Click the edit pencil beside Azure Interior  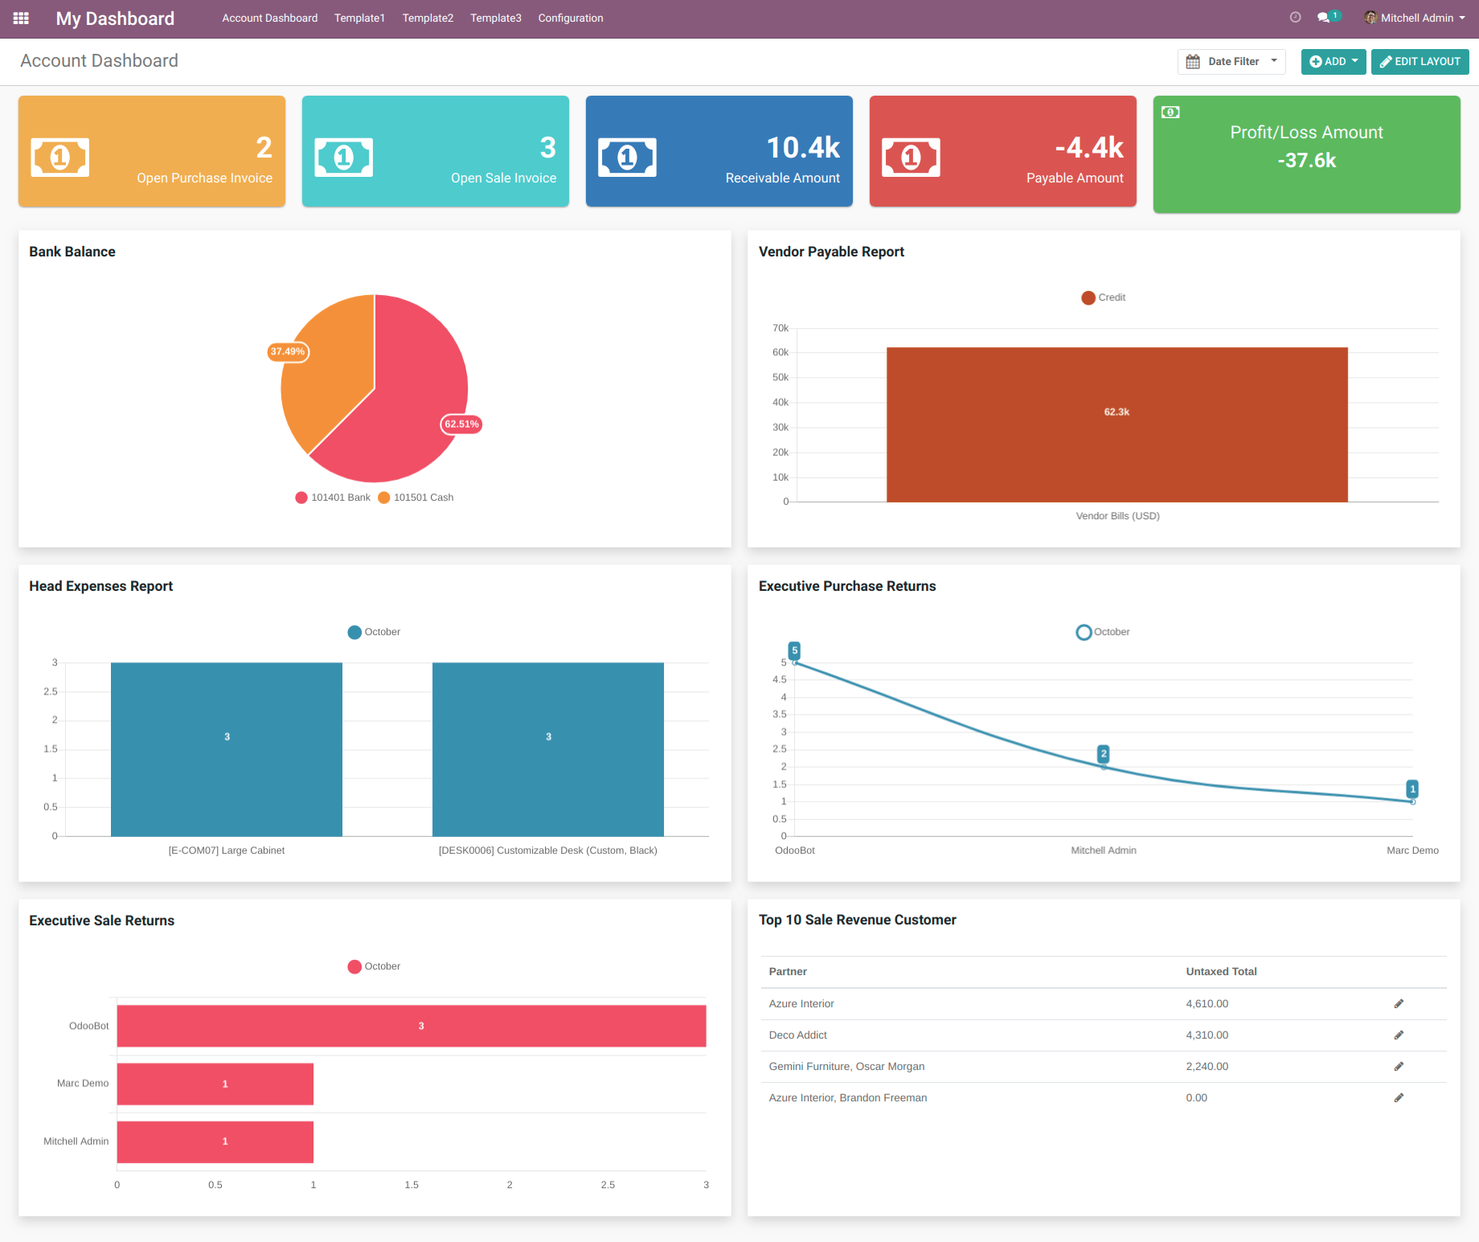pos(1399,1003)
